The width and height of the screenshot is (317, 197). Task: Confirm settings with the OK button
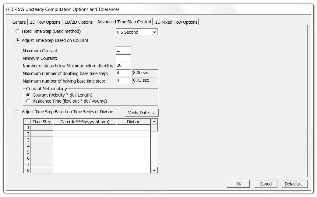[x=238, y=184]
